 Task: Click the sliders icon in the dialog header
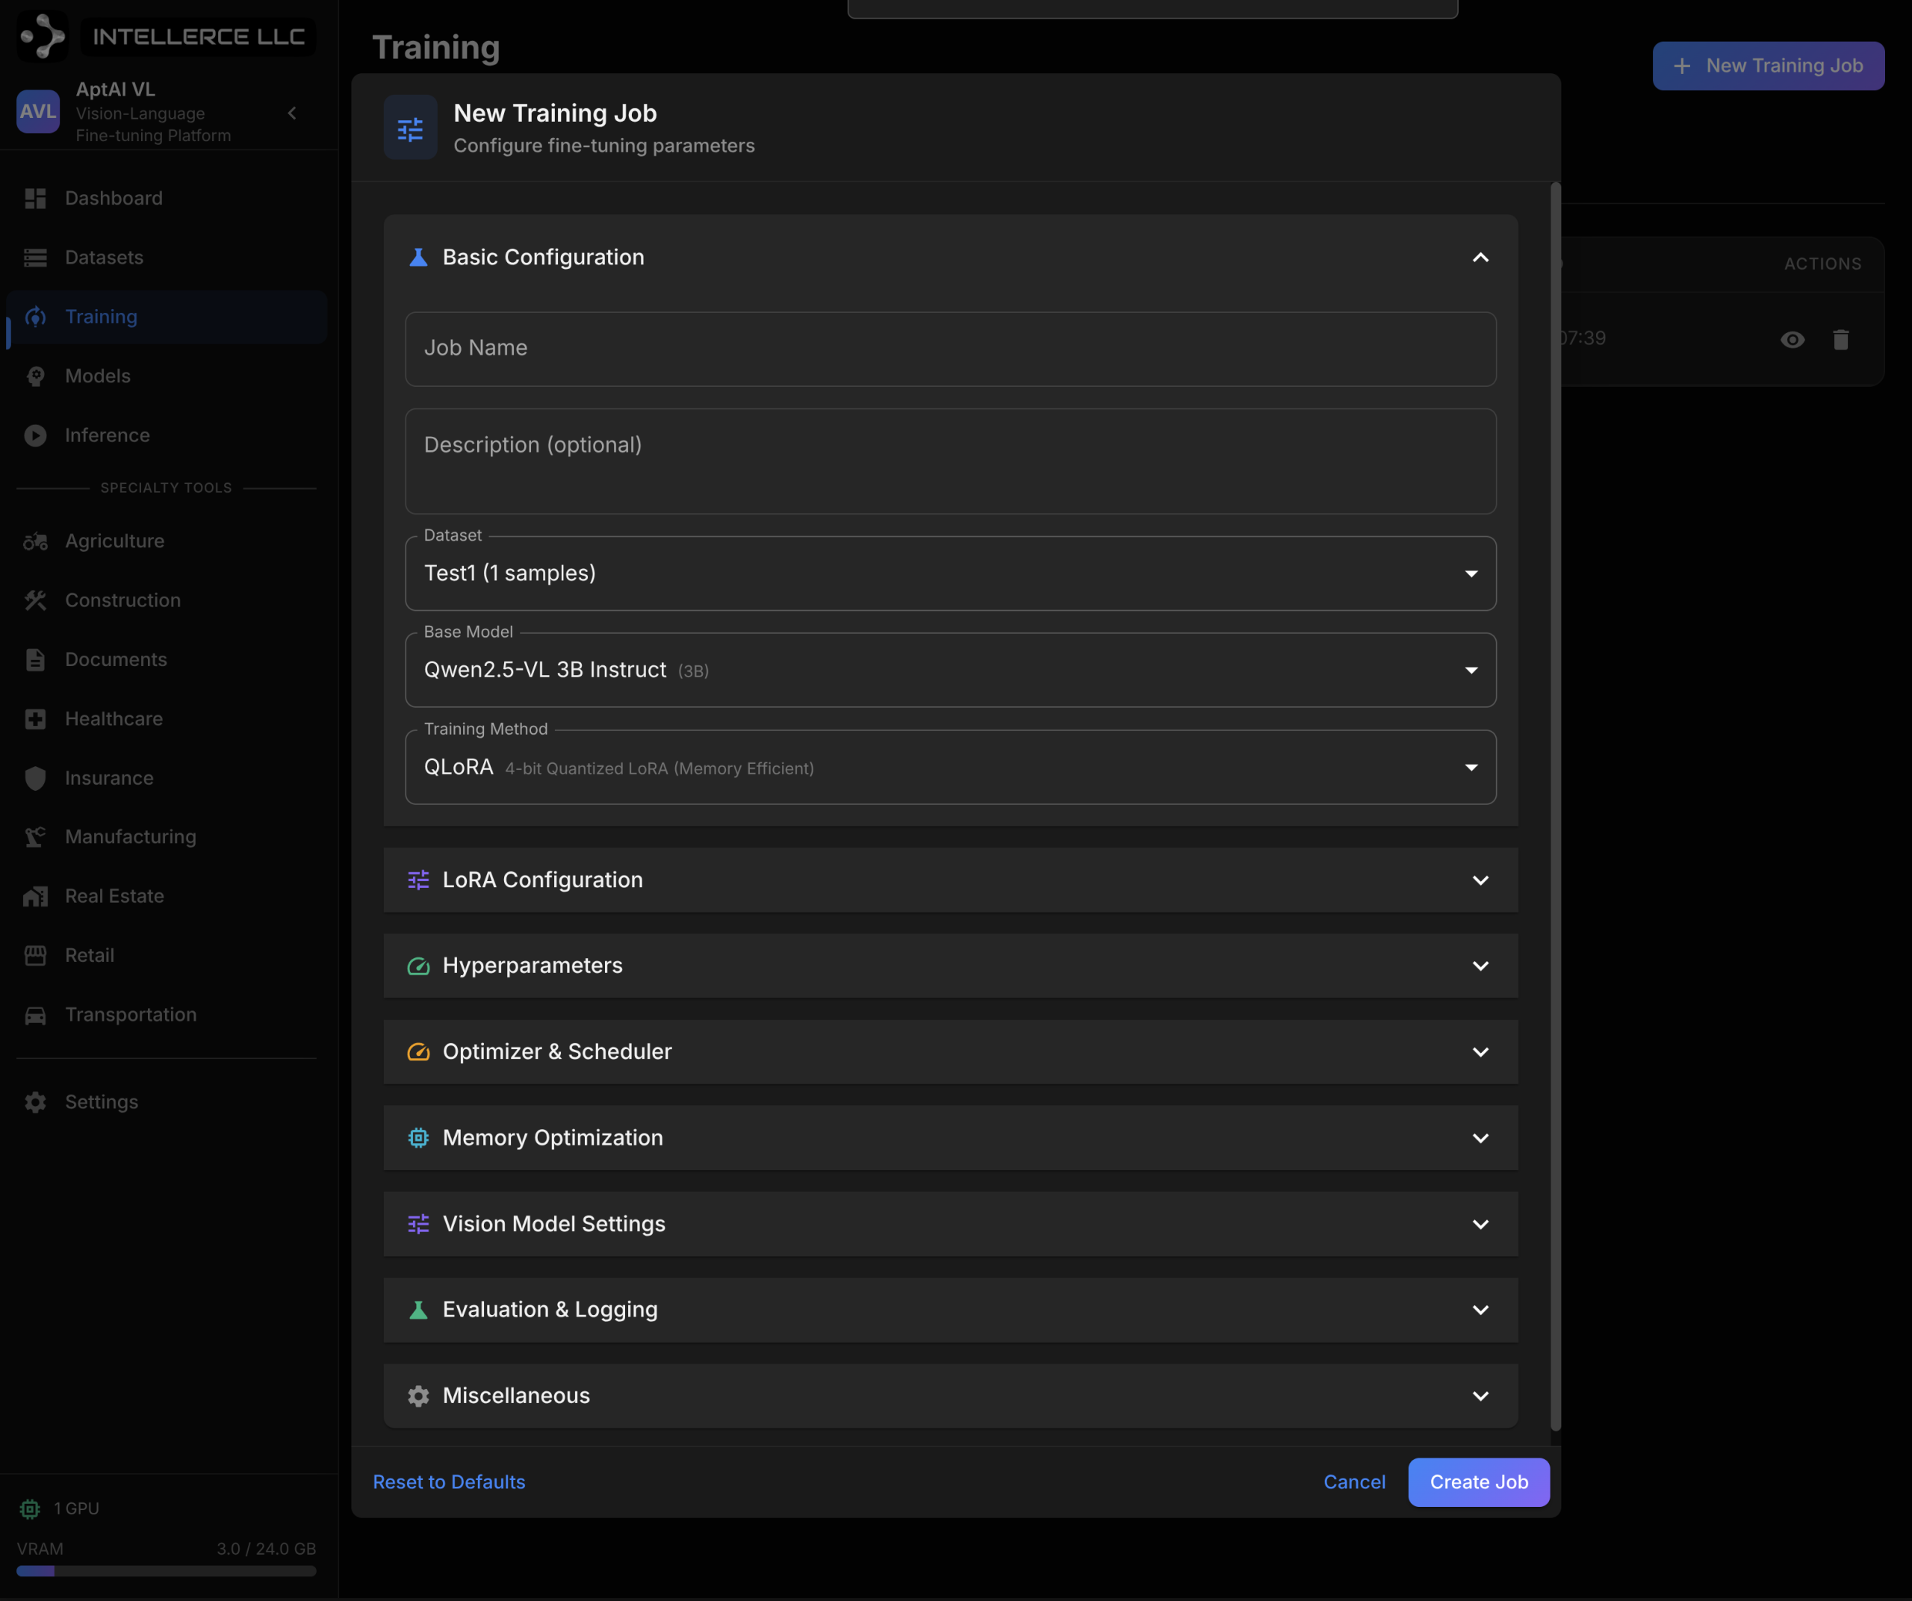click(x=411, y=128)
